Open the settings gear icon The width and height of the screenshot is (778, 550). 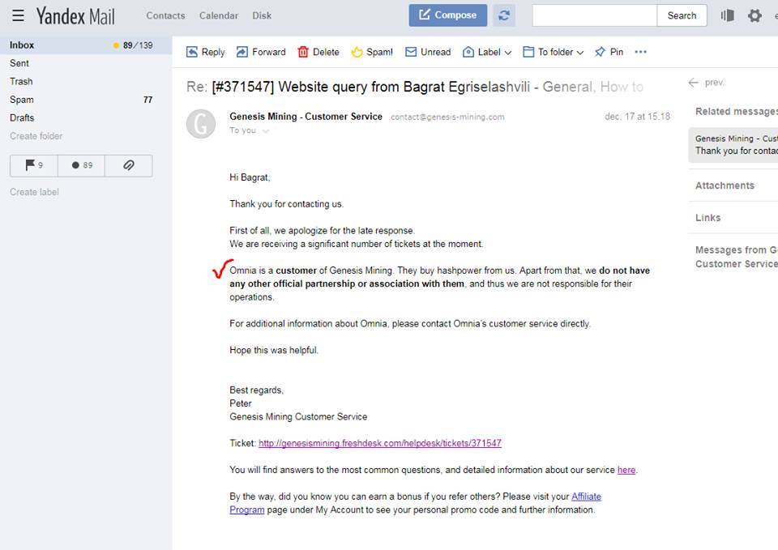pos(754,15)
